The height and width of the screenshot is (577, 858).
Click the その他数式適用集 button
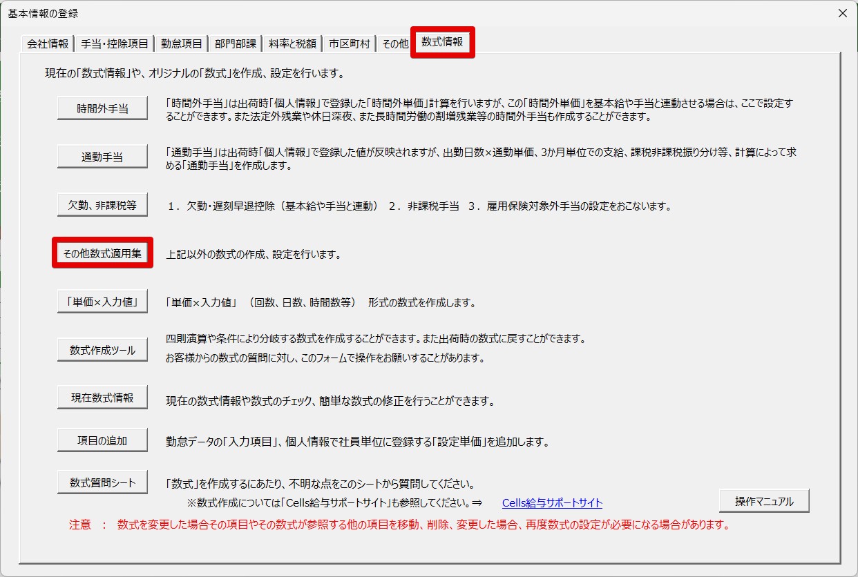click(x=102, y=253)
